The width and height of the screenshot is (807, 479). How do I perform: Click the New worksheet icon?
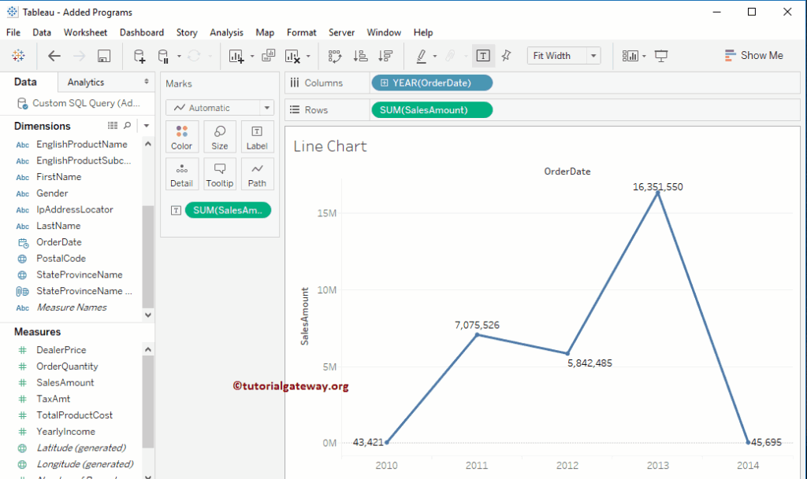click(236, 56)
